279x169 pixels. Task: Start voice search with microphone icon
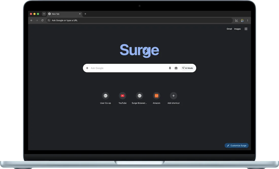170,68
